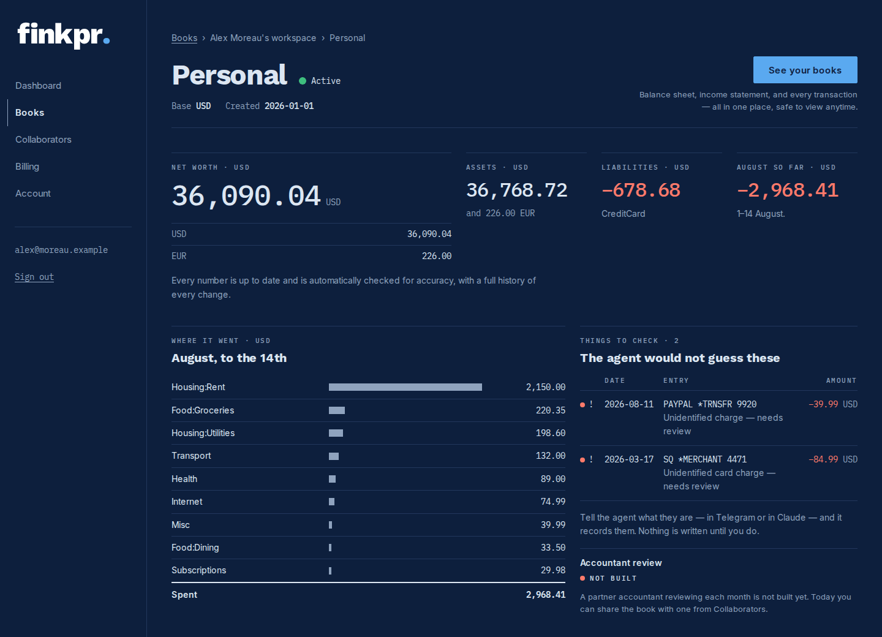The width and height of the screenshot is (882, 637).
Task: Click date 2026-08-11 in things to check
Action: click(629, 404)
